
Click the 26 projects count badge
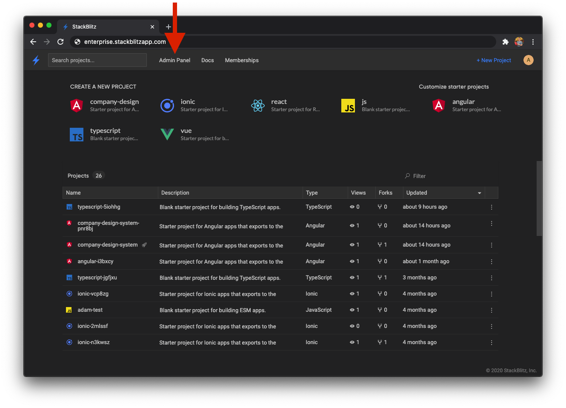click(99, 176)
